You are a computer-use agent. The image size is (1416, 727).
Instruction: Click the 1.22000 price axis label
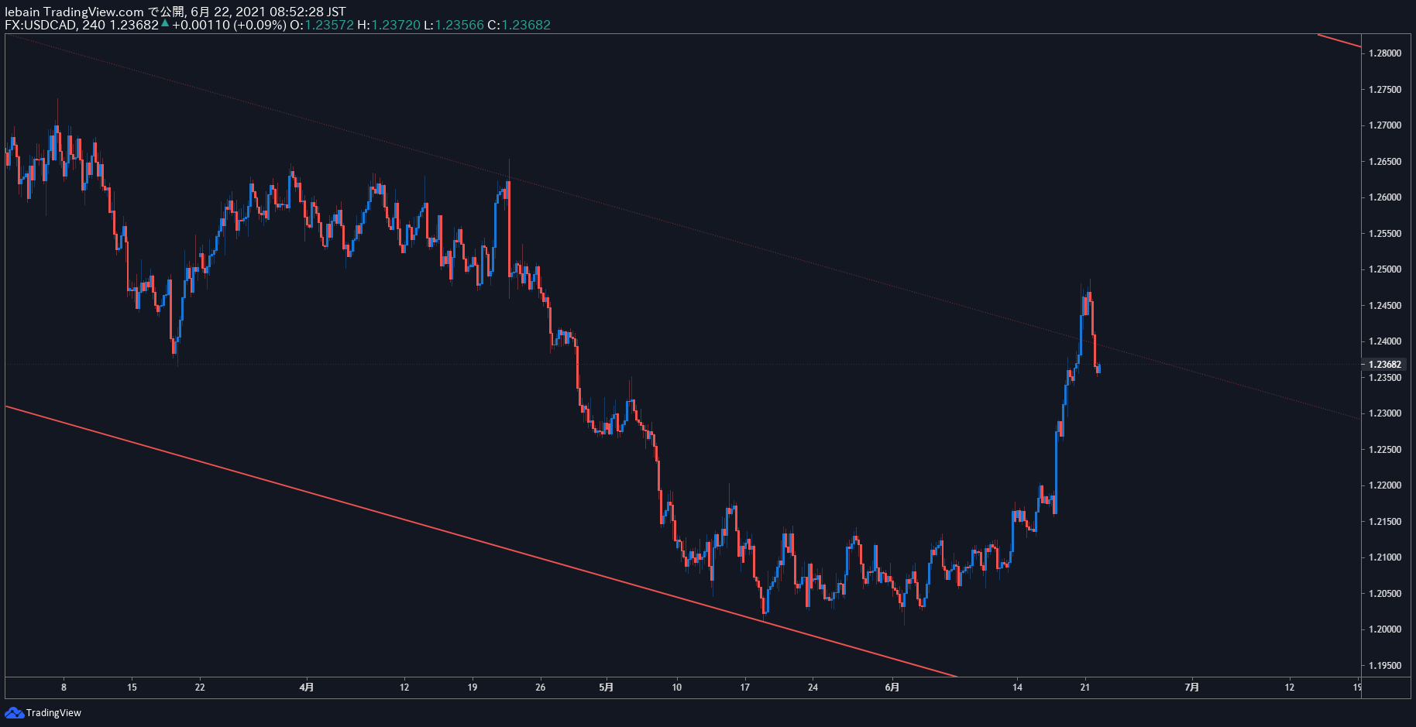click(1385, 485)
